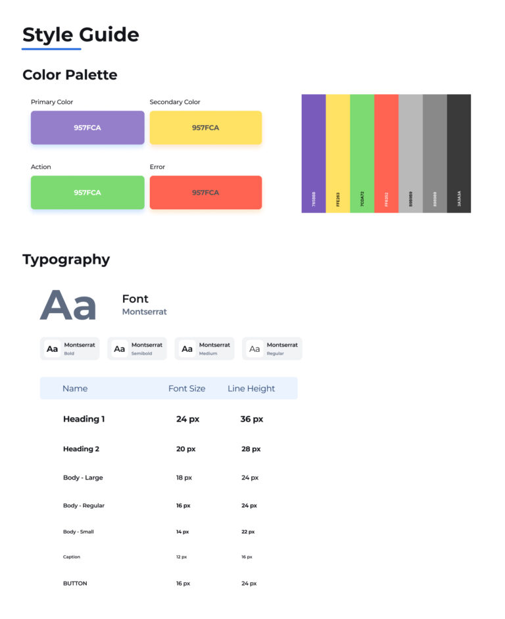Click the Aa icon in Montserrat Medium chip
The height and width of the screenshot is (619, 505).
click(x=187, y=349)
